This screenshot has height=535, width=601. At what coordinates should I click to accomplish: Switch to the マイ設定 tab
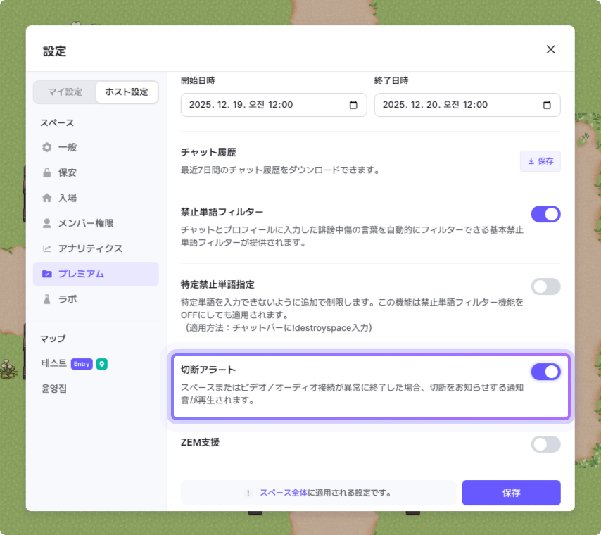click(65, 92)
